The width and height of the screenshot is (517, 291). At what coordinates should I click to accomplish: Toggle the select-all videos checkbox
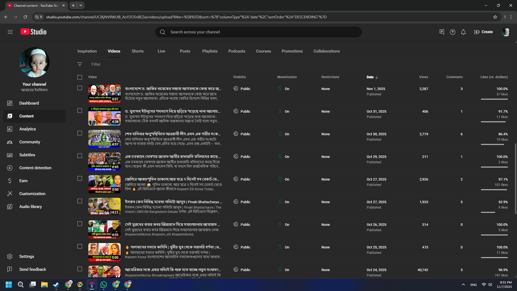click(79, 77)
